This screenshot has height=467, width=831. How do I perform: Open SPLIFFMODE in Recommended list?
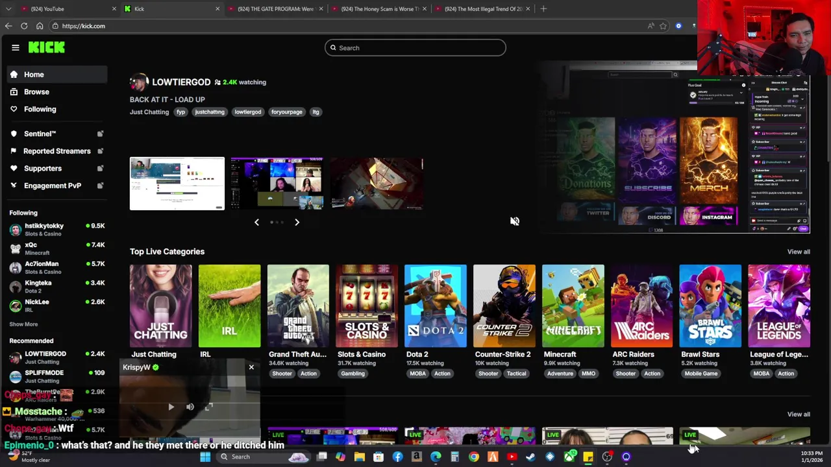(57, 376)
